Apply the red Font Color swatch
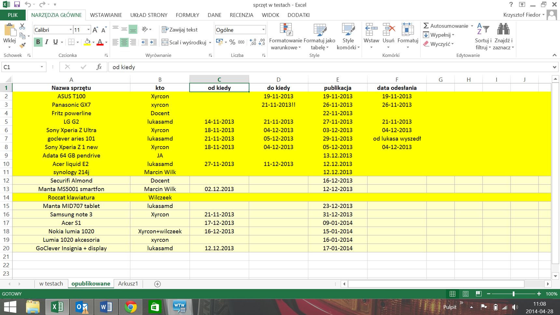 coord(100,42)
